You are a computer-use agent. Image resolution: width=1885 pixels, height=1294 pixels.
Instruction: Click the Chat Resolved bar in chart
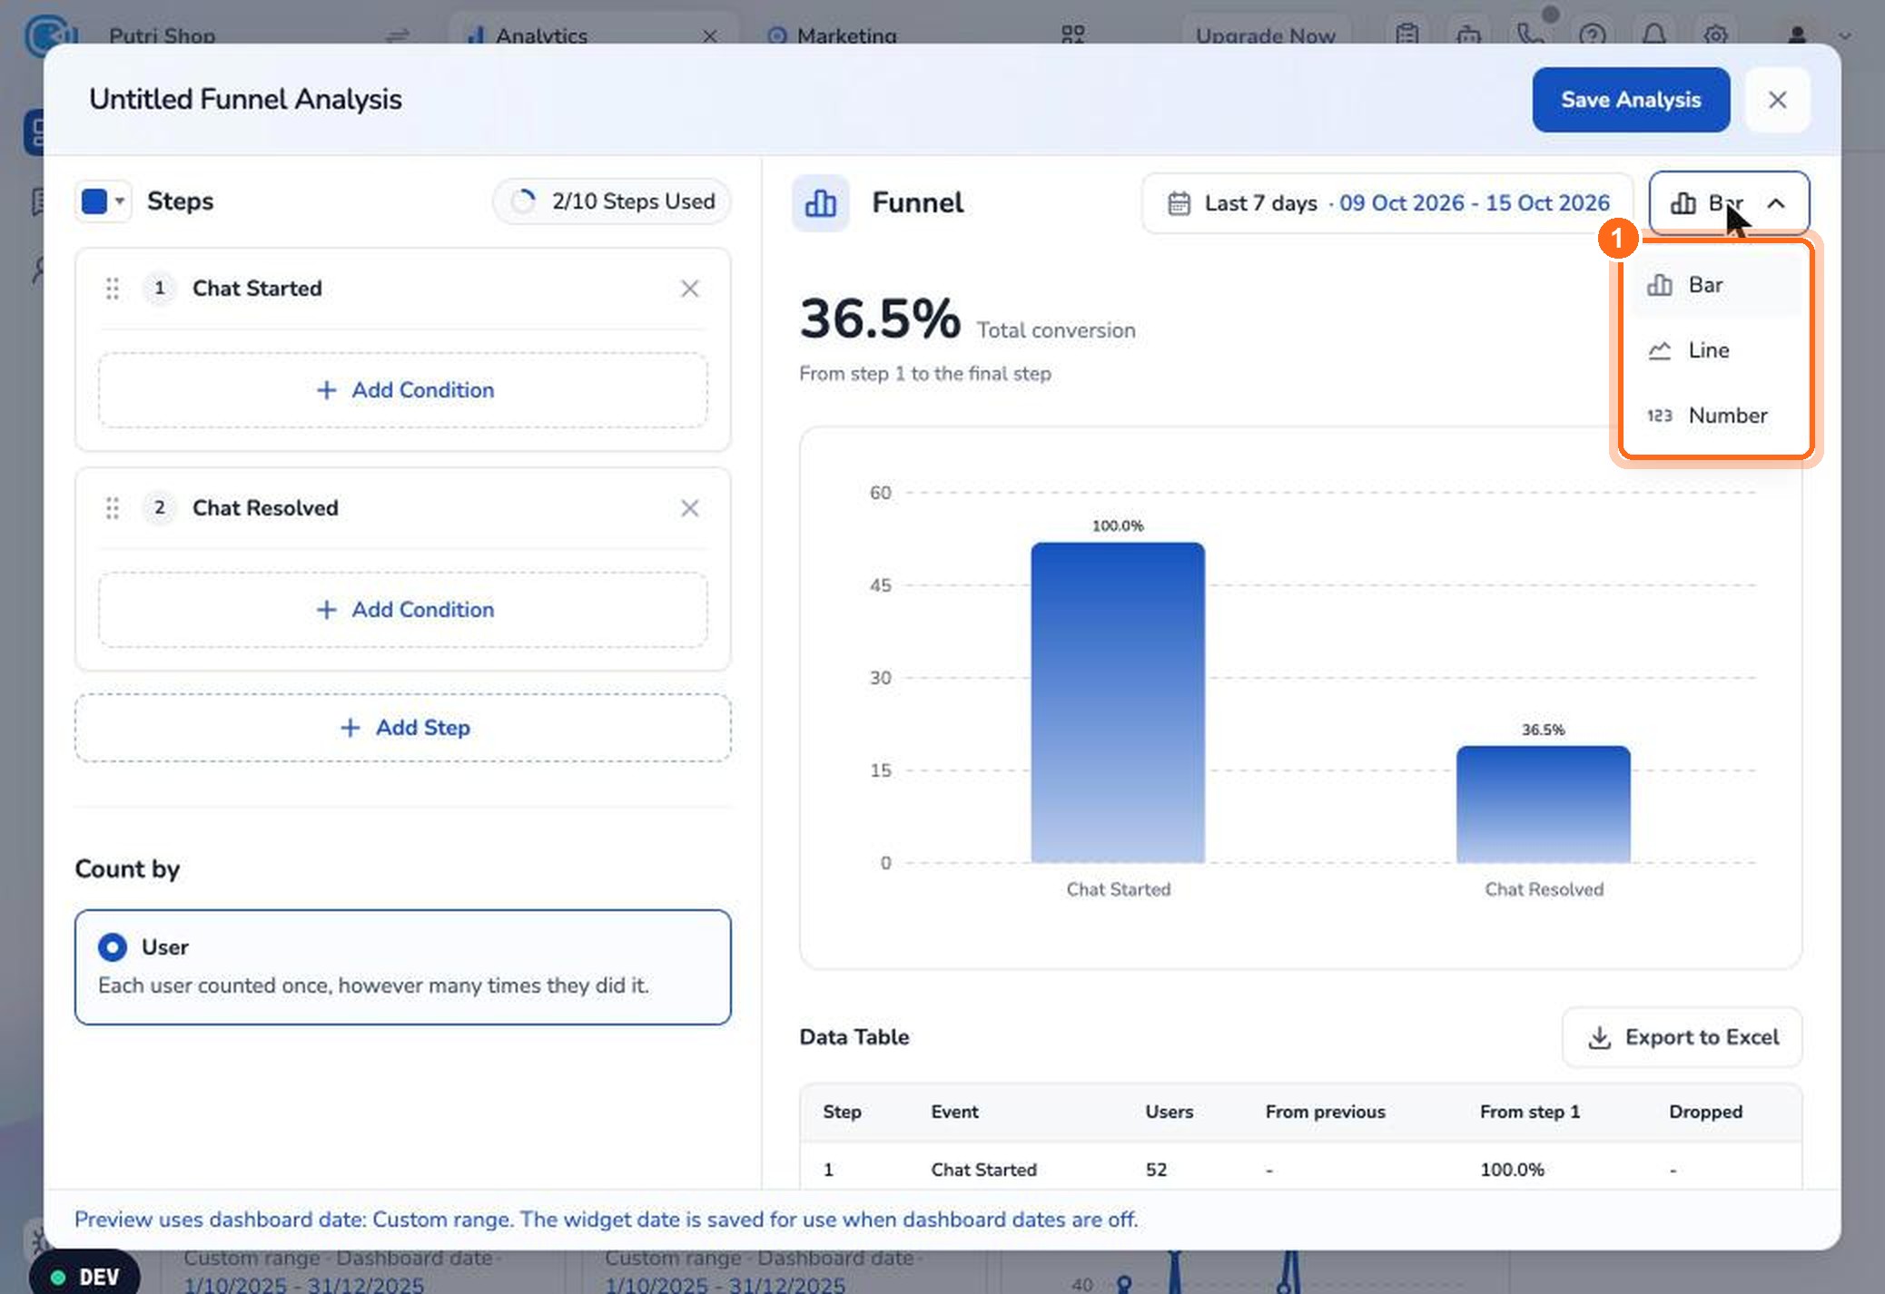pos(1543,804)
